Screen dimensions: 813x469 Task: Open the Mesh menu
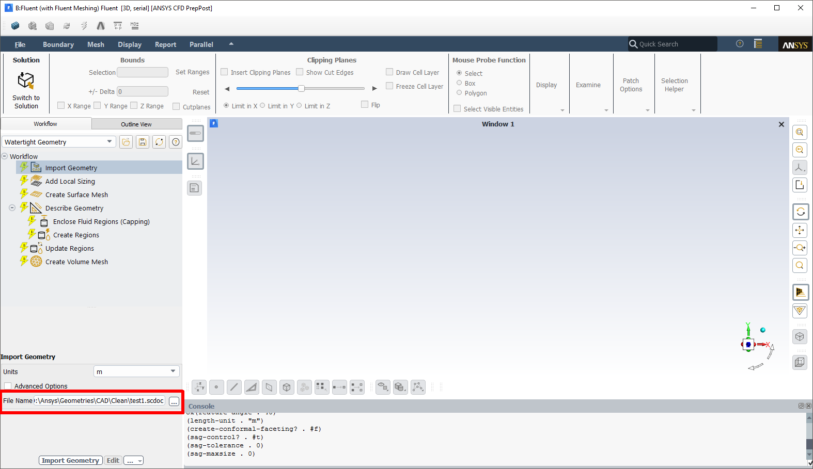pyautogui.click(x=96, y=44)
